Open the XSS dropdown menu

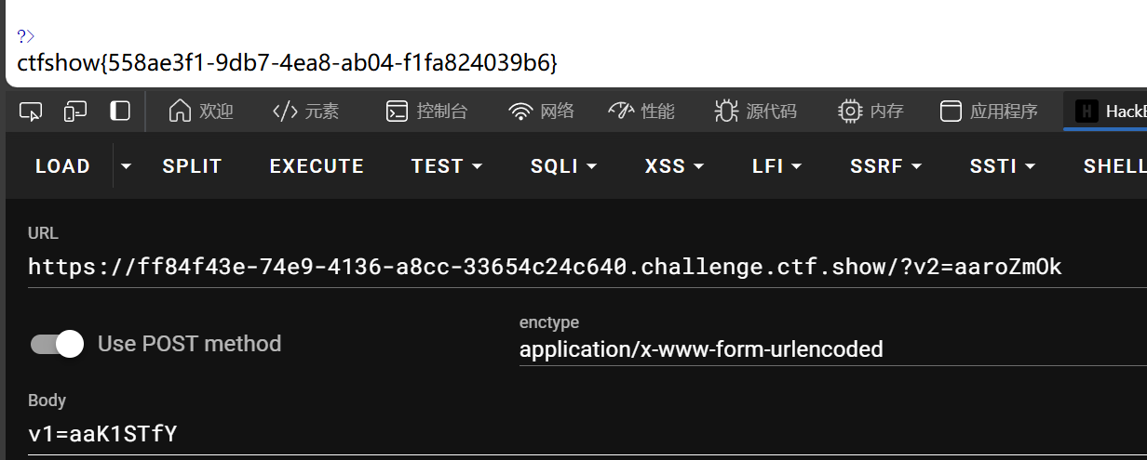point(675,166)
